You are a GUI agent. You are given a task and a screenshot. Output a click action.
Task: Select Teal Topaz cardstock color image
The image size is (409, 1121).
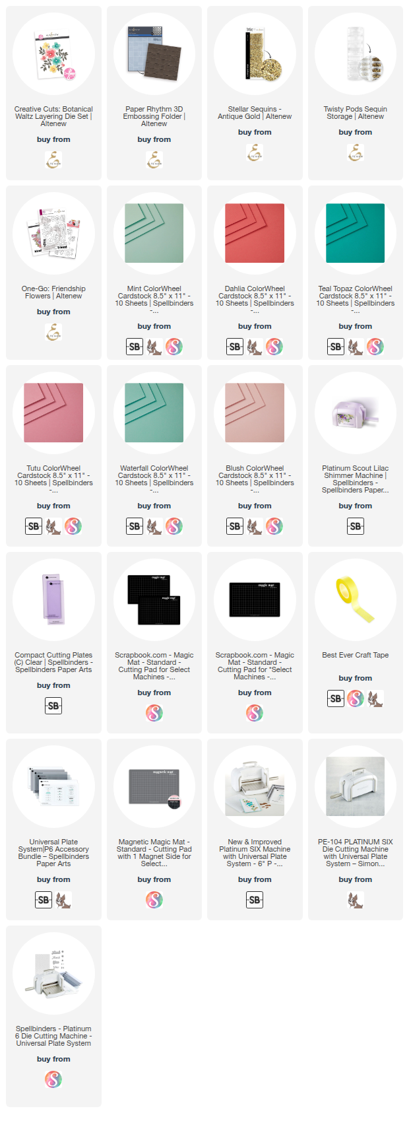[x=355, y=234]
